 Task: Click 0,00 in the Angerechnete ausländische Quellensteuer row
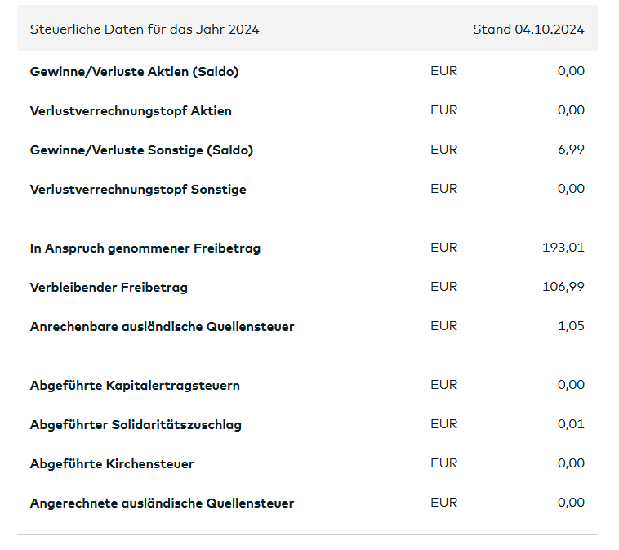[x=571, y=502]
